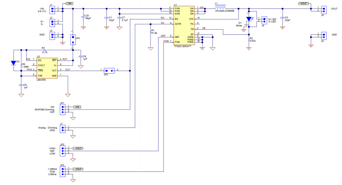Select the U2 LMC555 timer chip
Image resolution: width=342 pixels, height=185 pixels.
(x=47, y=67)
